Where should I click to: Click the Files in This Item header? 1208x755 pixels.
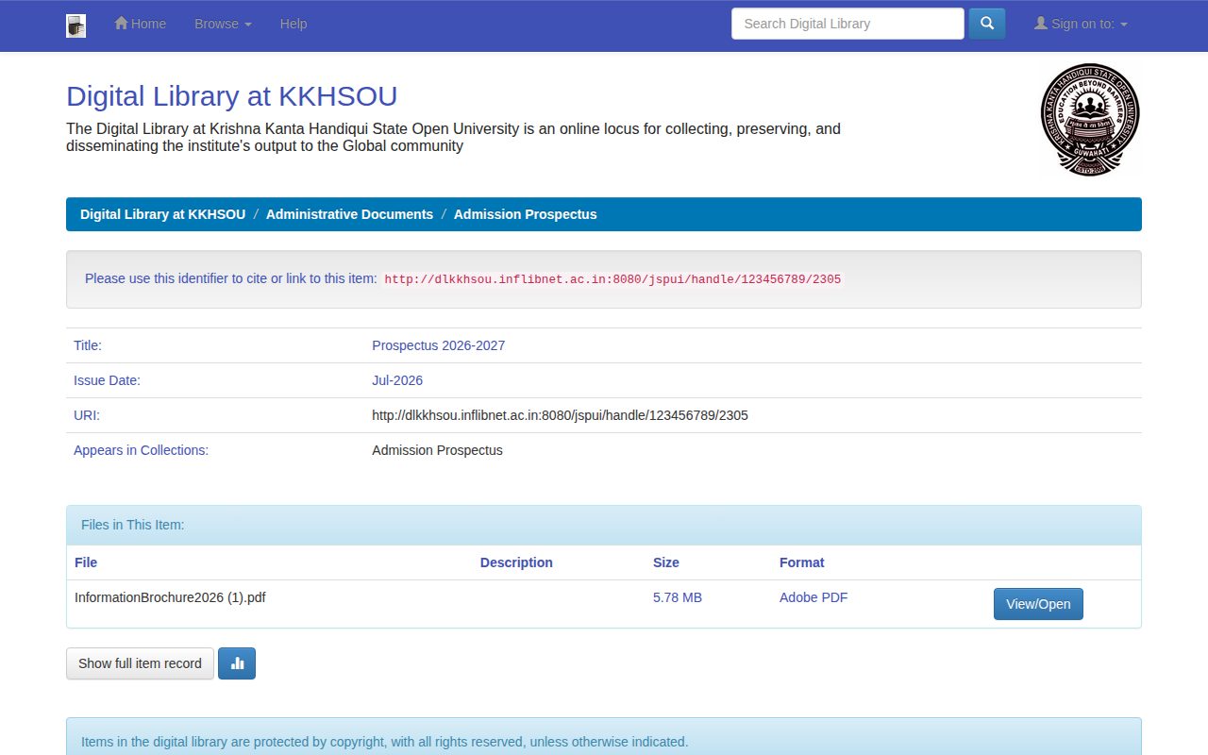pos(133,525)
